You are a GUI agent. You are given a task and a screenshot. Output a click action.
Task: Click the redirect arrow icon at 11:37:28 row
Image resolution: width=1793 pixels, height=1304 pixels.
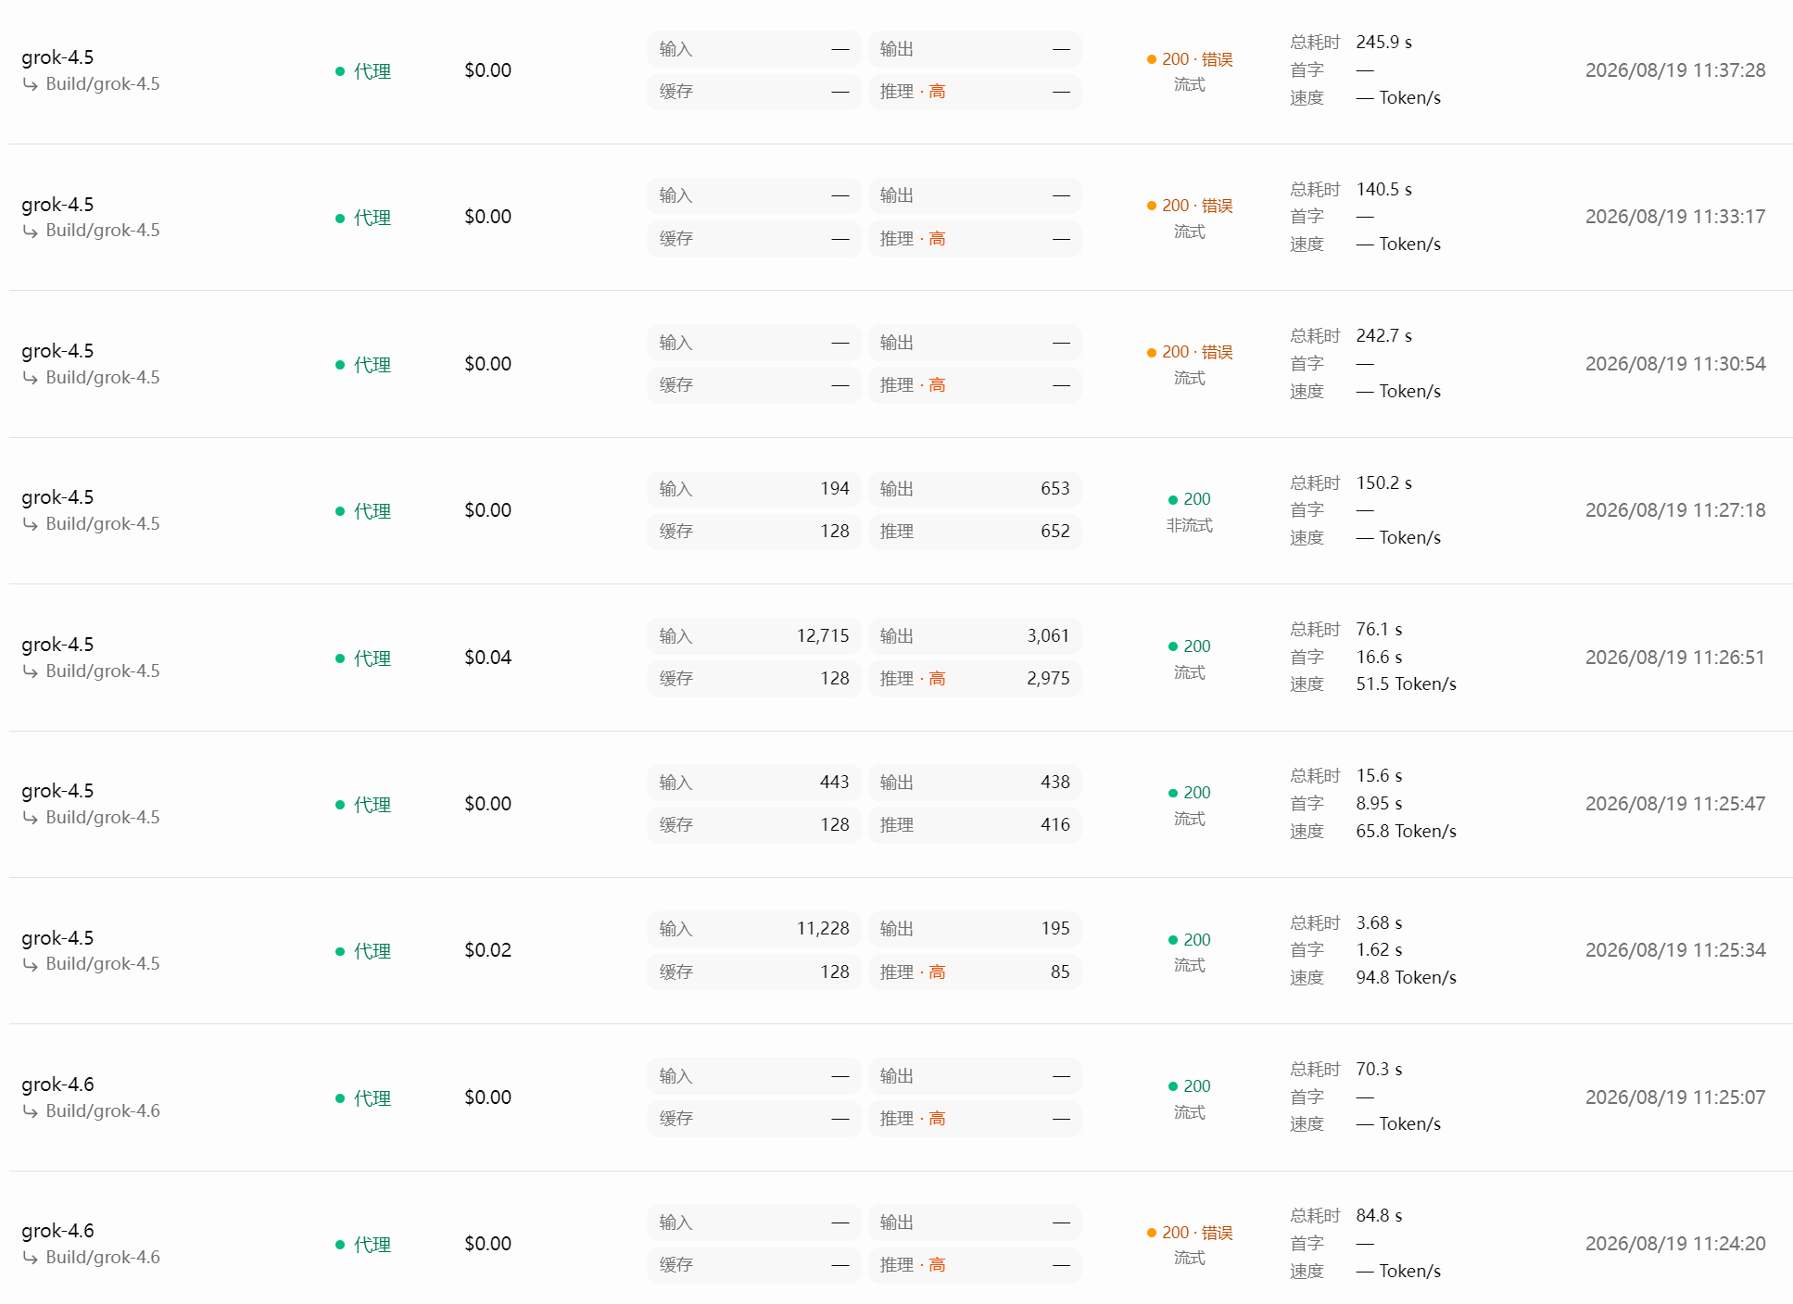(31, 84)
